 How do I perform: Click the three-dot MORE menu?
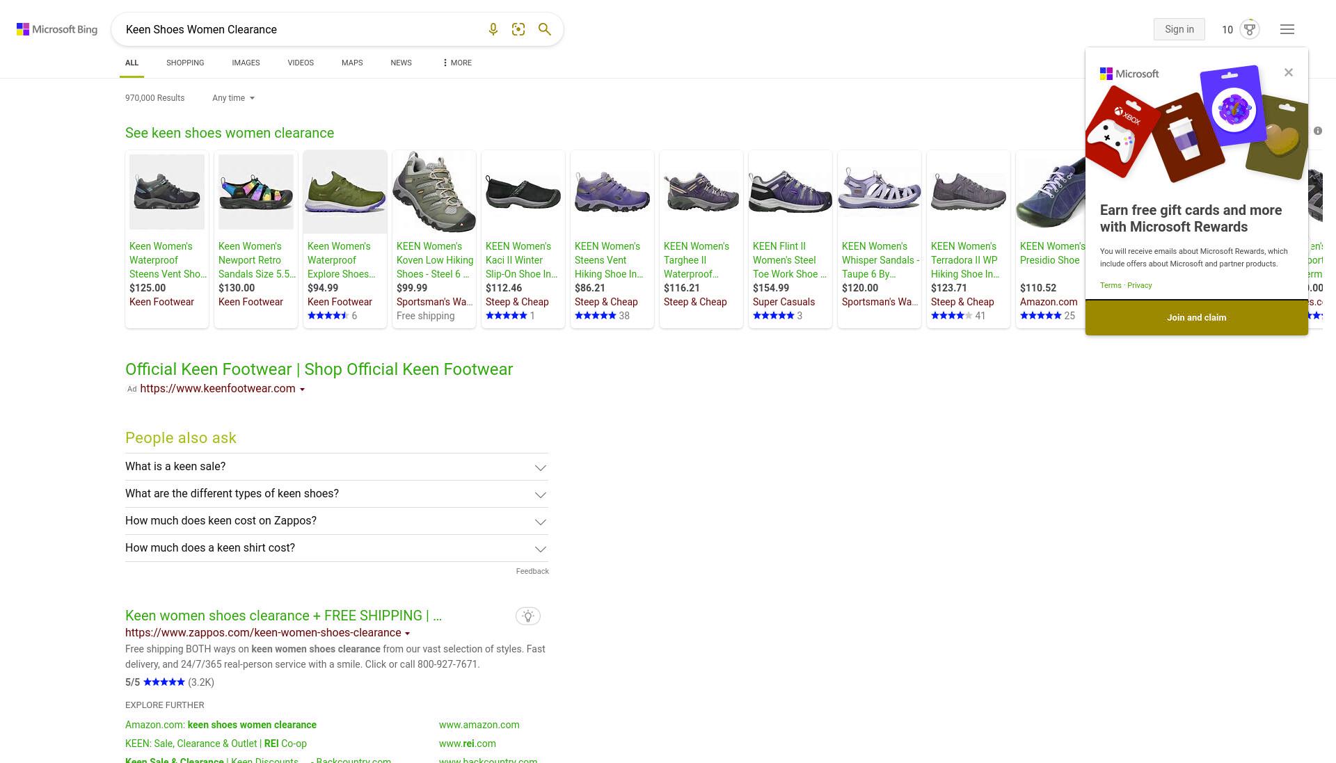click(x=456, y=63)
